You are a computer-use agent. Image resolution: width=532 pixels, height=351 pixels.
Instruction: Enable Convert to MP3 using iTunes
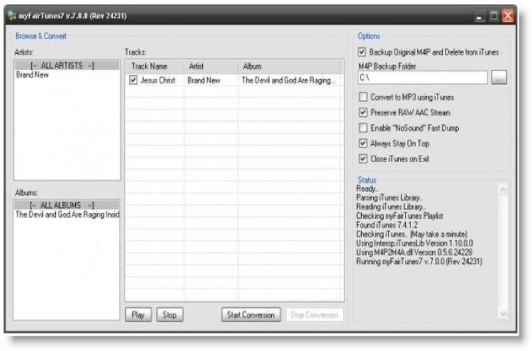pos(362,97)
